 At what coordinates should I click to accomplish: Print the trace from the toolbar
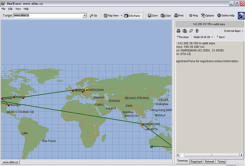click(x=179, y=15)
